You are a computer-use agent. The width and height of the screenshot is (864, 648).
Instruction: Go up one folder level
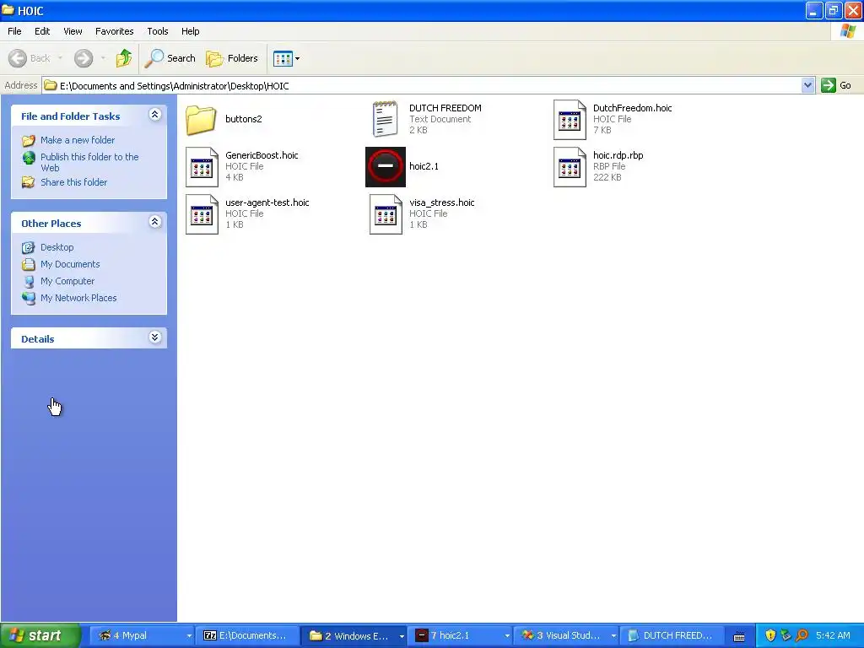point(124,58)
